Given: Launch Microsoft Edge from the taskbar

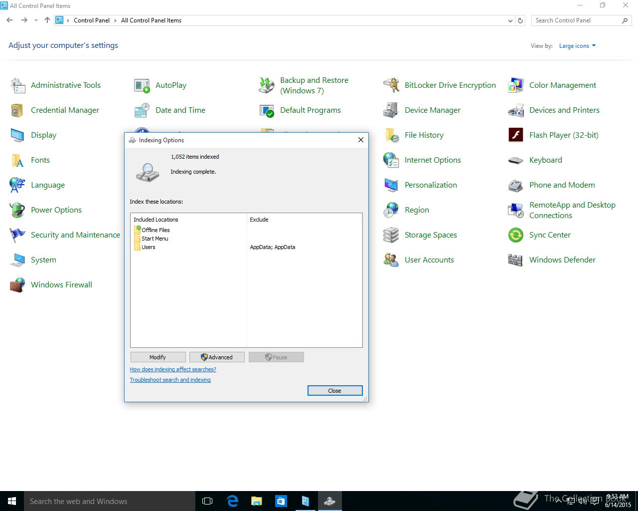Looking at the screenshot, I should click(232, 501).
